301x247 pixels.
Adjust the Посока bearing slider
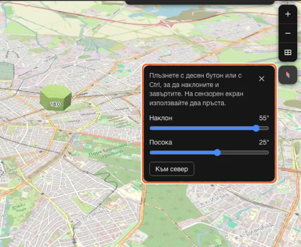209,152
